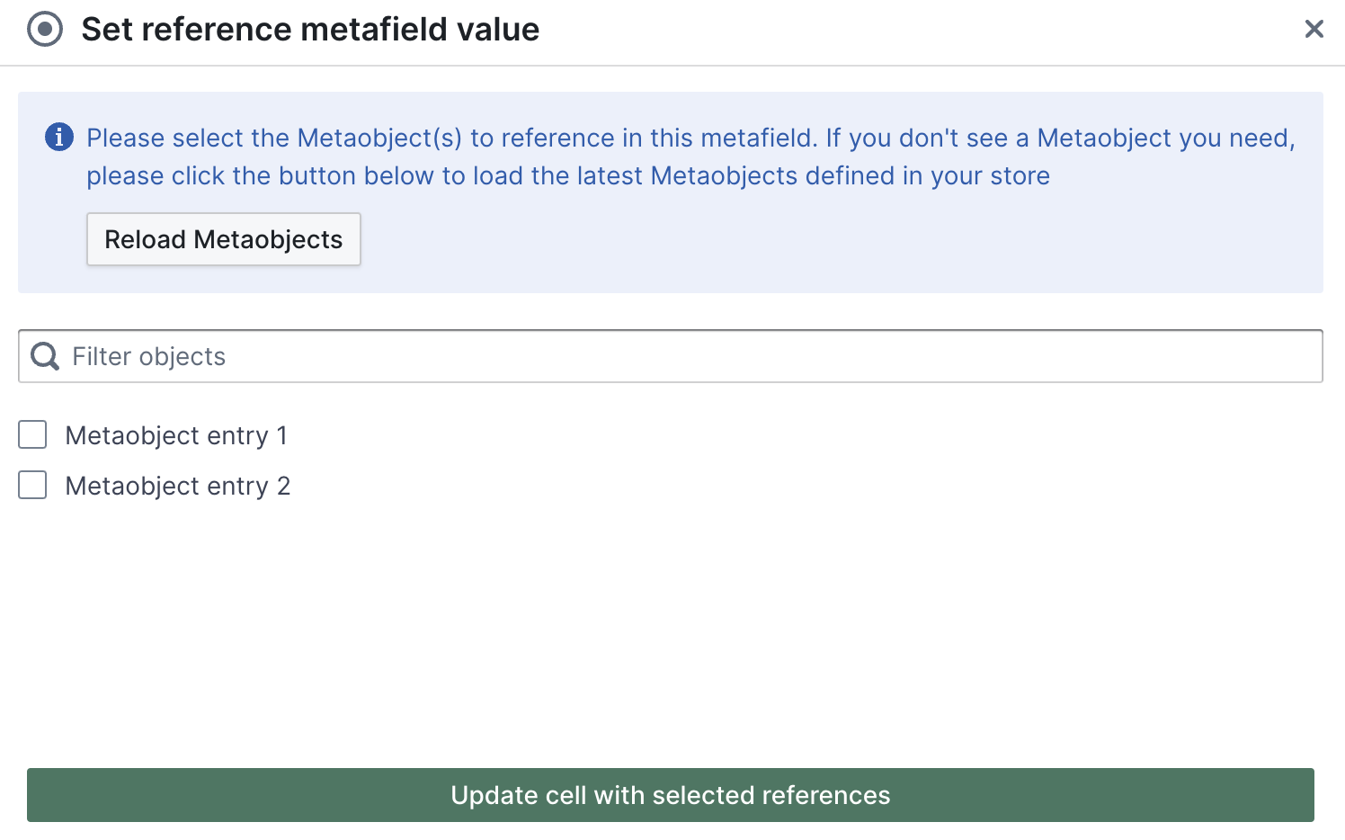This screenshot has height=840, width=1345.
Task: Click the circular target icon beside the dialog title
Action: (x=43, y=29)
